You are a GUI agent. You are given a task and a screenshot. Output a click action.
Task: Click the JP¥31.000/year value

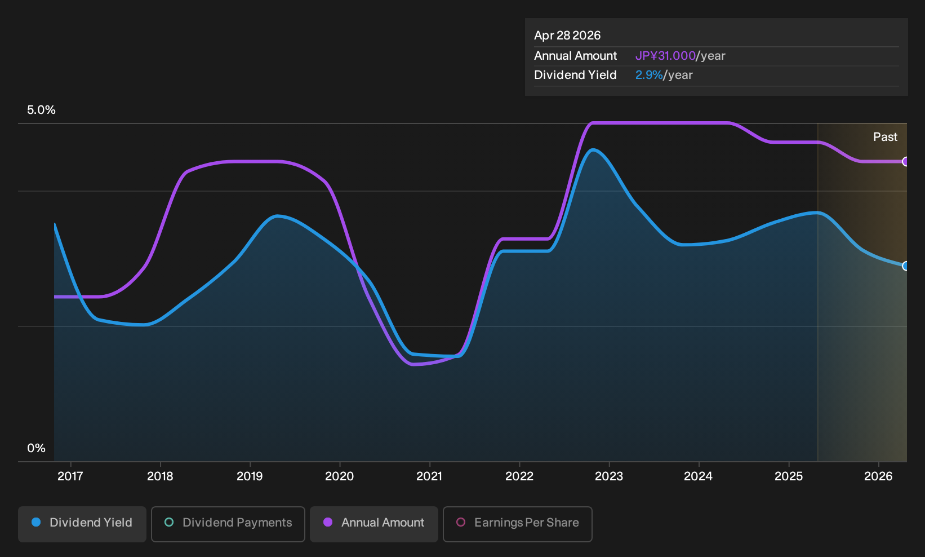tap(680, 56)
